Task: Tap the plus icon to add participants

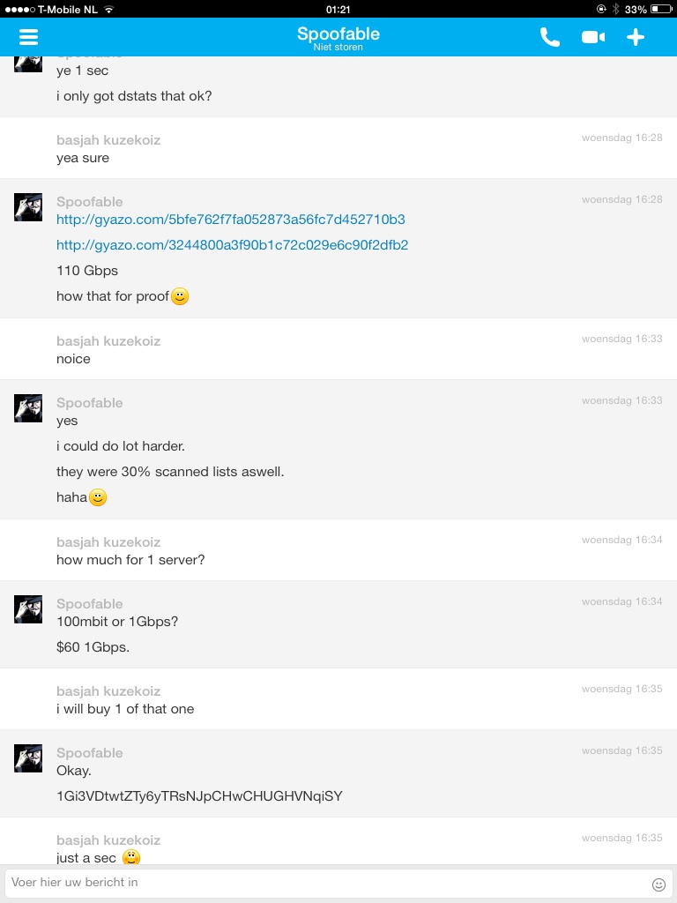Action: (x=635, y=37)
